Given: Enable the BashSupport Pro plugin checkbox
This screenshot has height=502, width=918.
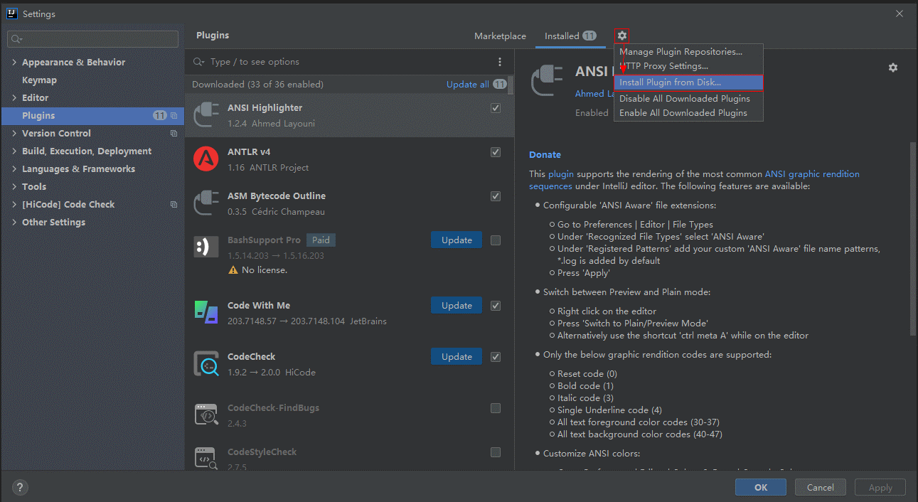Looking at the screenshot, I should pyautogui.click(x=496, y=240).
